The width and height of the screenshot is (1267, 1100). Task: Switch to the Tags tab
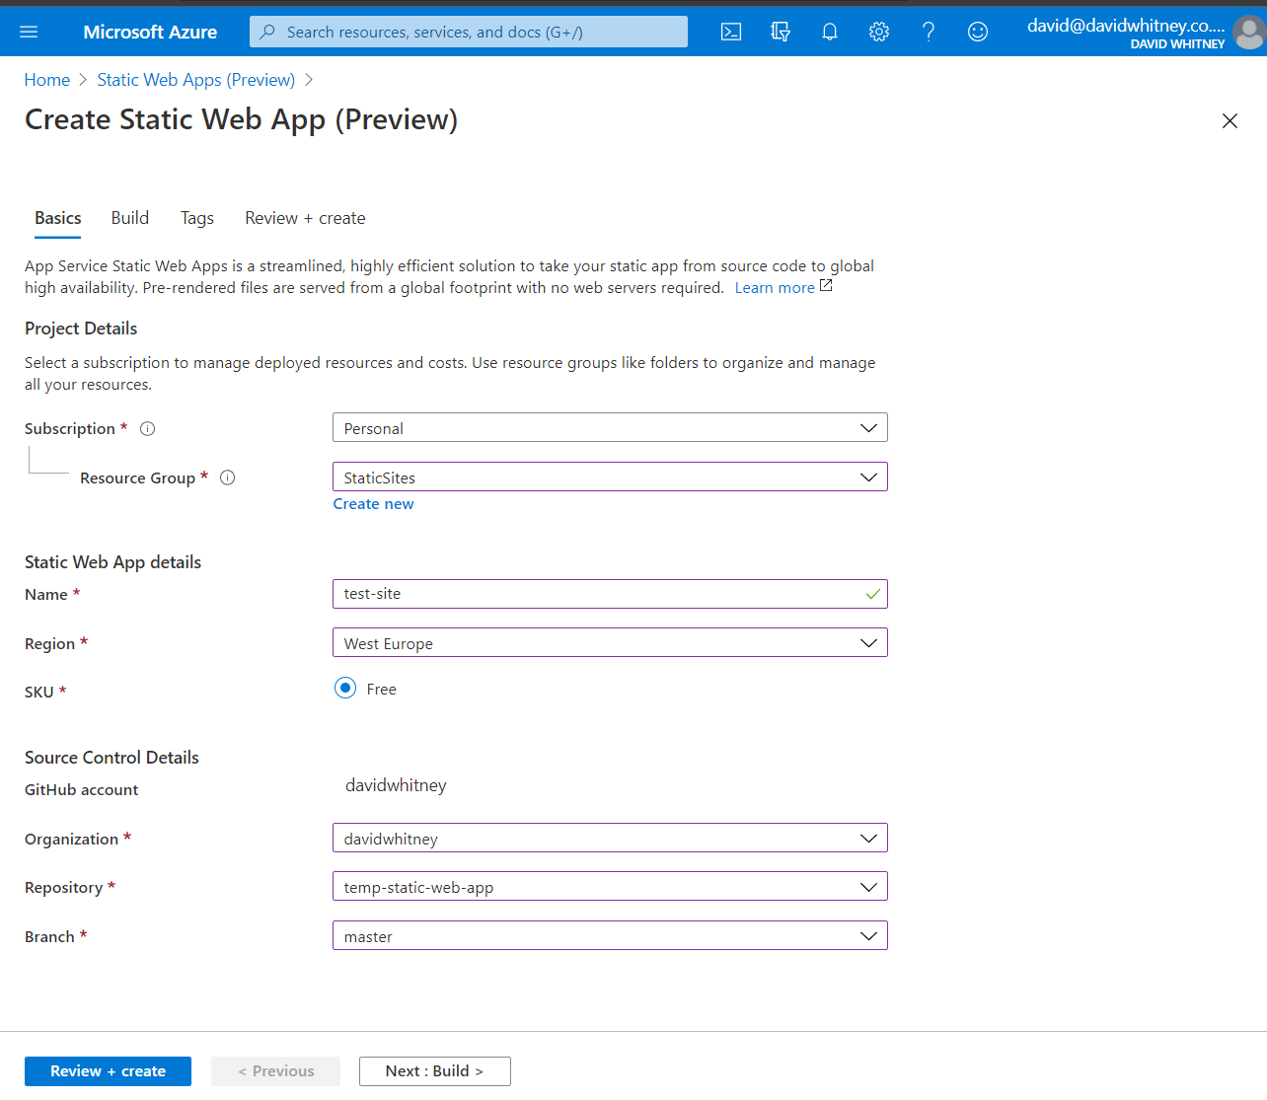click(x=197, y=218)
